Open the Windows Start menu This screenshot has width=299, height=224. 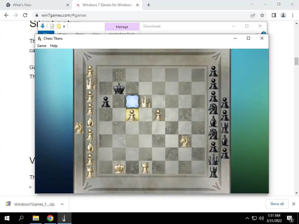click(7, 218)
